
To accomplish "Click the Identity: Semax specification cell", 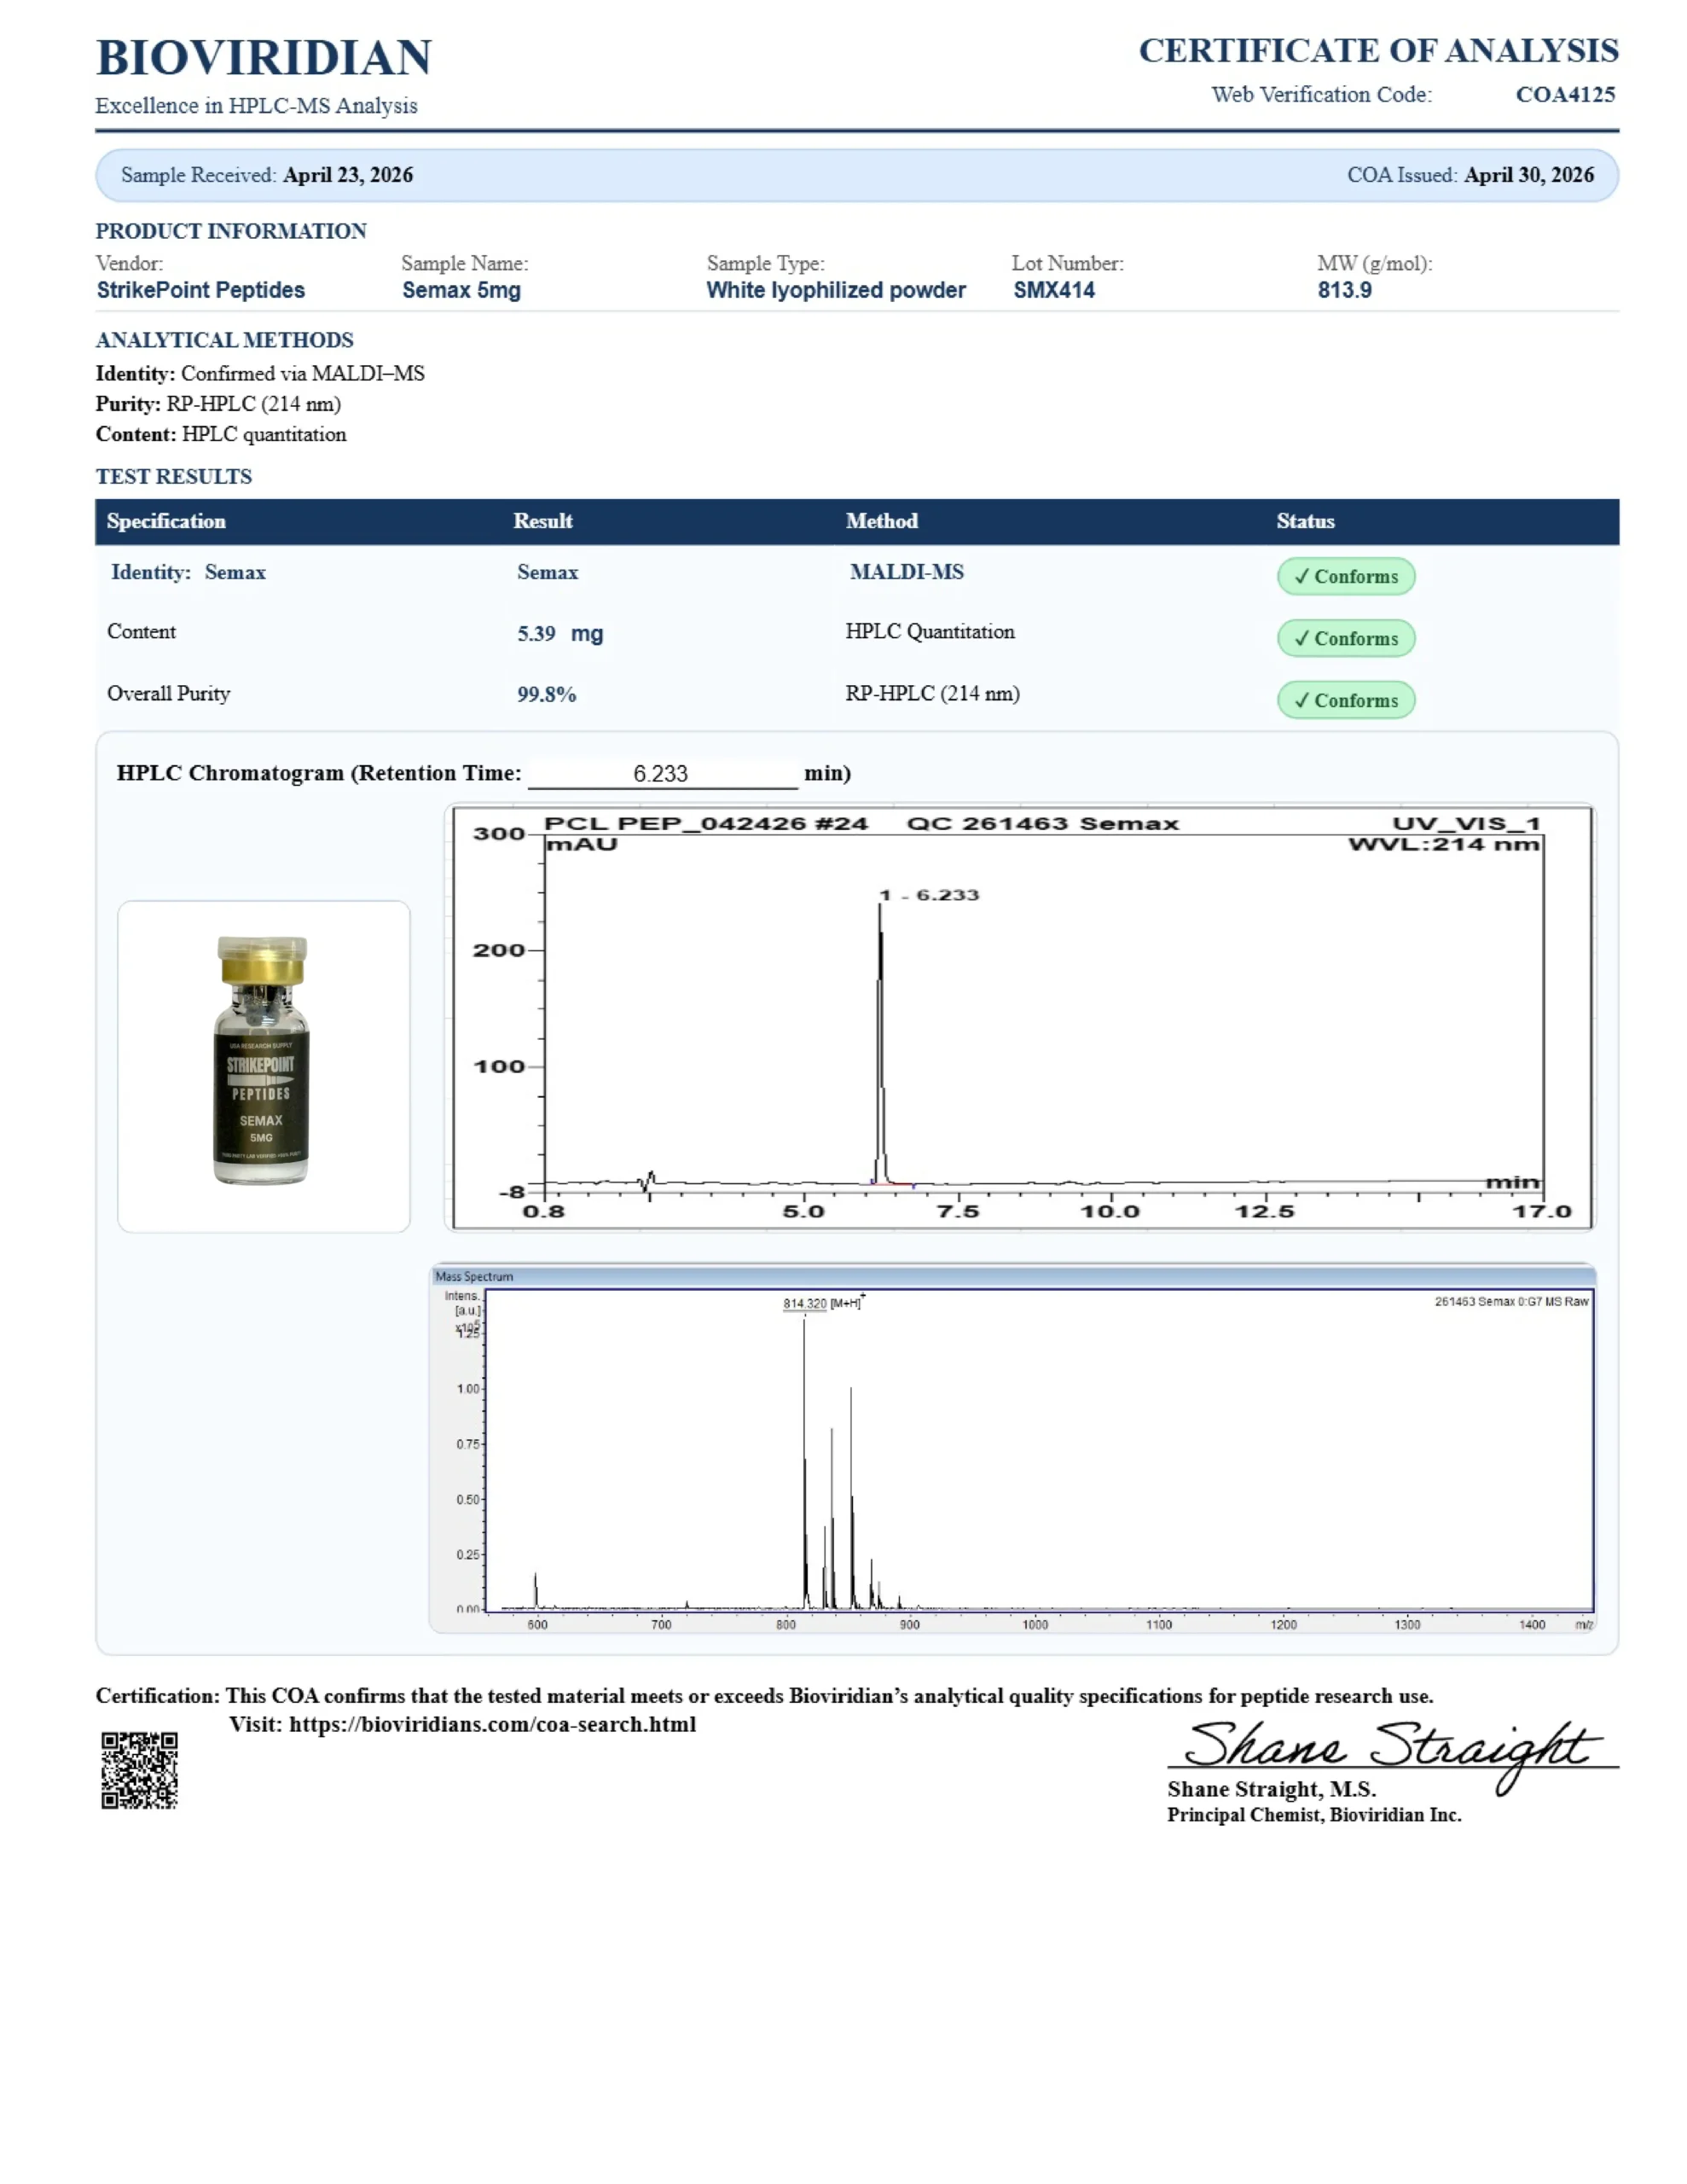I will 188,572.
